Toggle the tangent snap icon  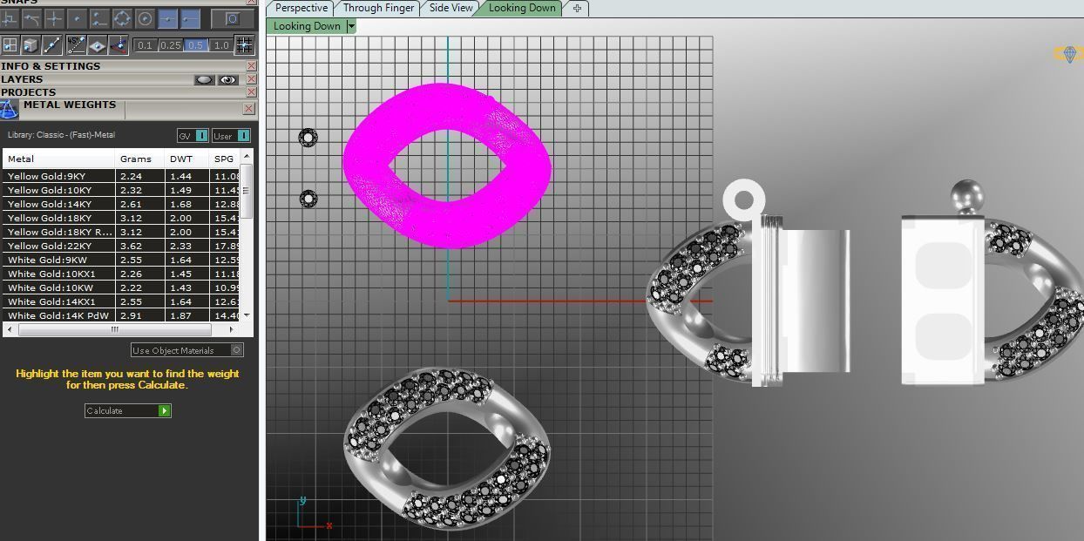[31, 18]
